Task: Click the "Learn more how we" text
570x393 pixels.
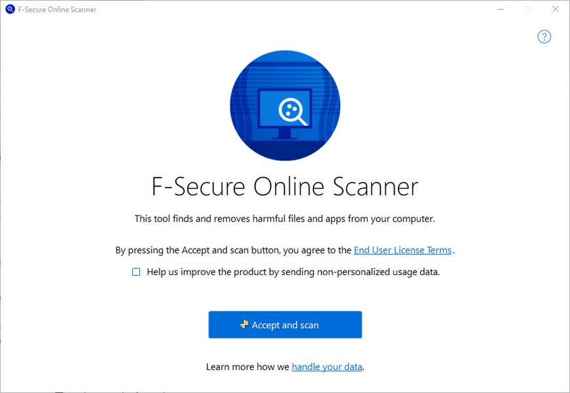Action: click(247, 367)
